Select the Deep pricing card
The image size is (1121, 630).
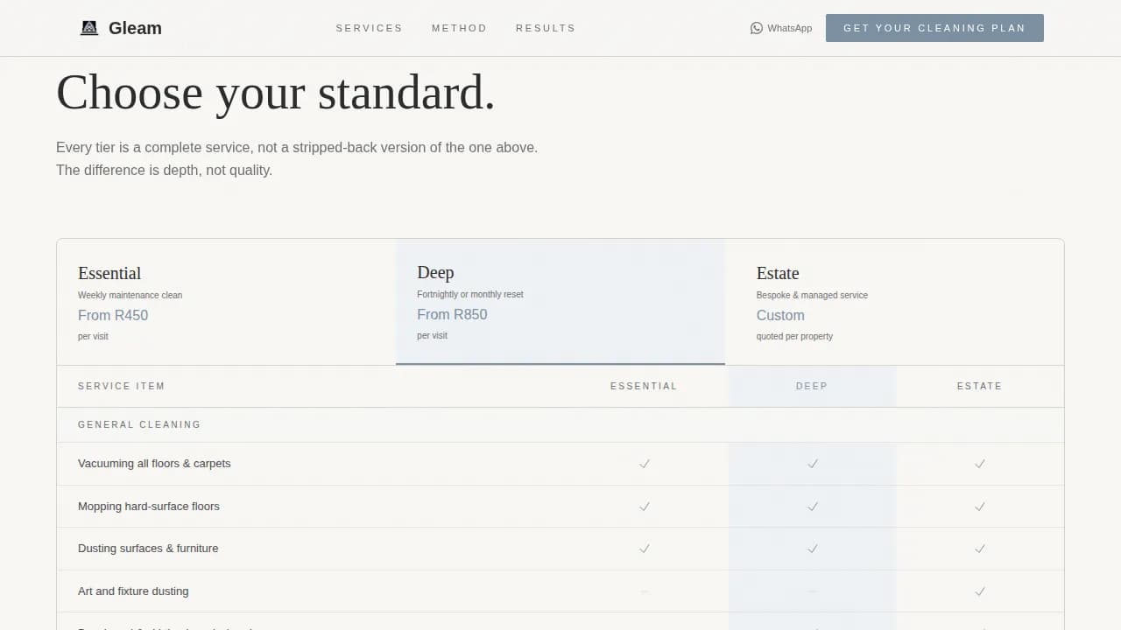click(560, 301)
